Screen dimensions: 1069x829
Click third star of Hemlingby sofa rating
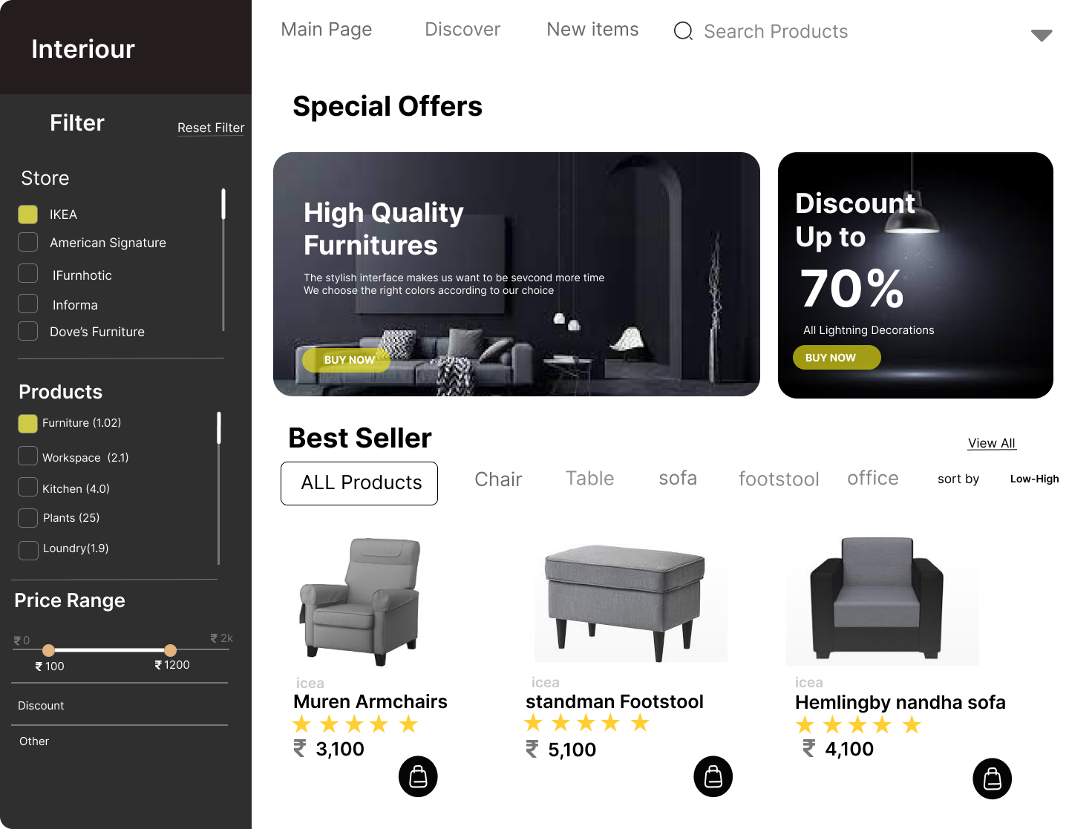pos(857,725)
